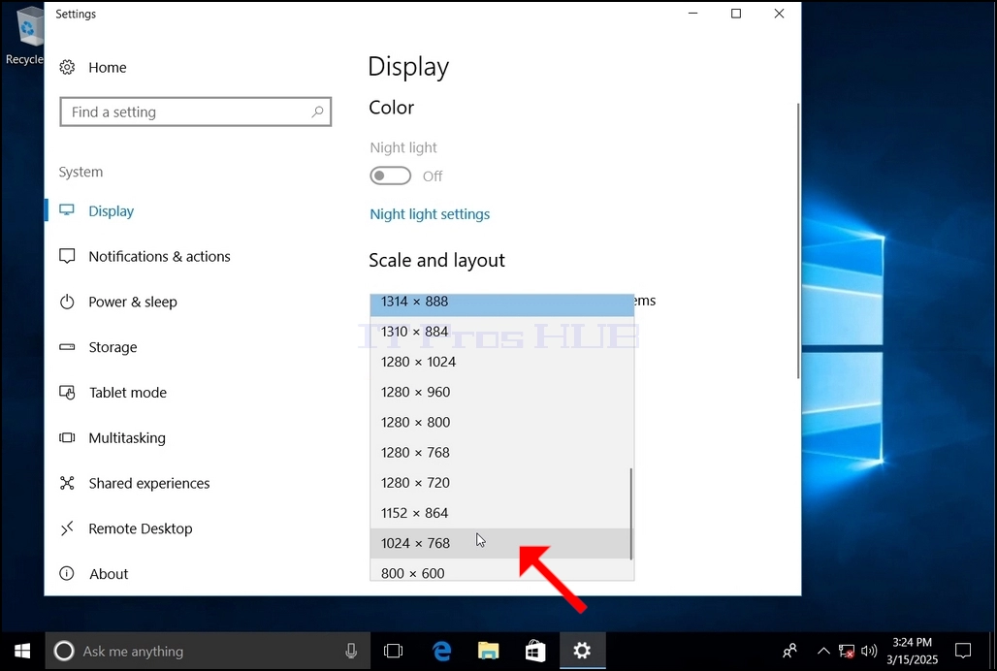Image resolution: width=997 pixels, height=671 pixels.
Task: Select 1280 × 720 resolution
Action: 501,483
